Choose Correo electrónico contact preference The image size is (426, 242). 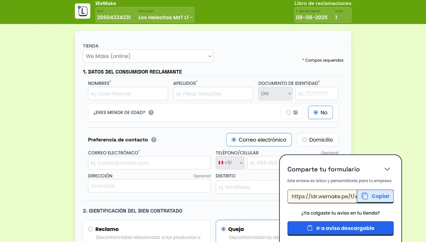coord(259,140)
